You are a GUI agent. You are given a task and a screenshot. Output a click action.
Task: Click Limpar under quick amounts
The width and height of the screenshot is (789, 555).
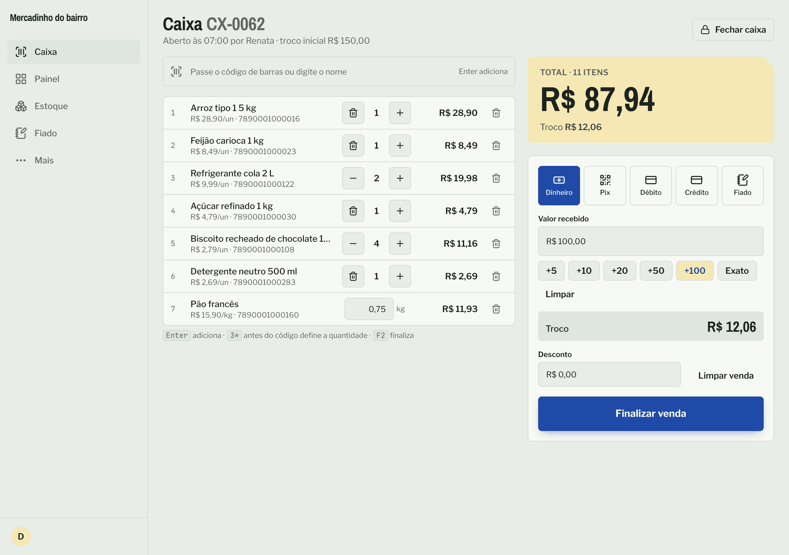(559, 294)
